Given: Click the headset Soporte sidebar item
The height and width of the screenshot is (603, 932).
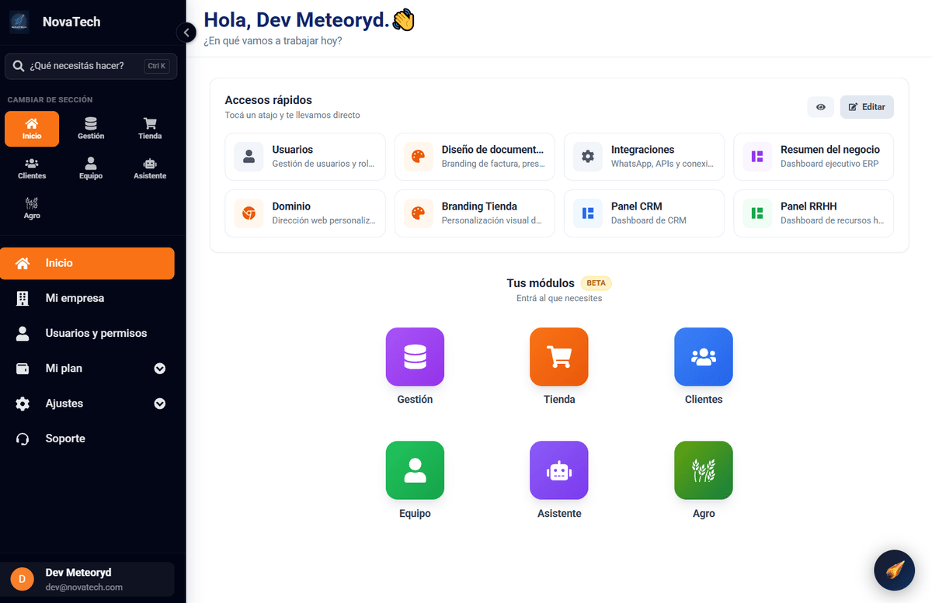Looking at the screenshot, I should 87,438.
